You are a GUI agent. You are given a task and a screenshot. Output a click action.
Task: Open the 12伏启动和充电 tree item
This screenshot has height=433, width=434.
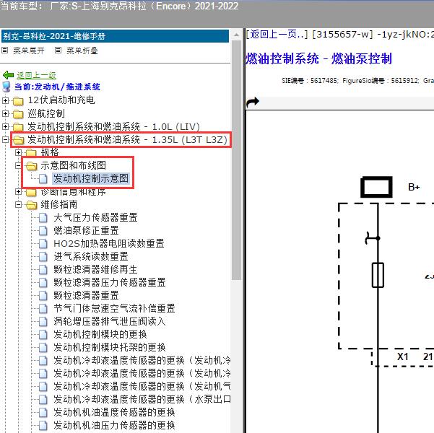61,100
